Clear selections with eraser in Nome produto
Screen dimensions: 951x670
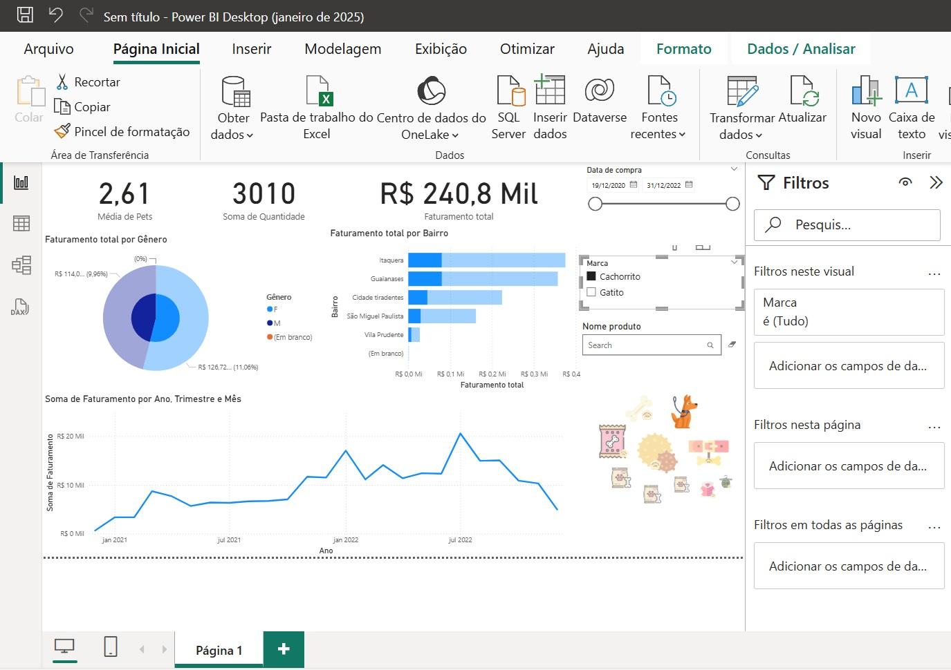[732, 344]
